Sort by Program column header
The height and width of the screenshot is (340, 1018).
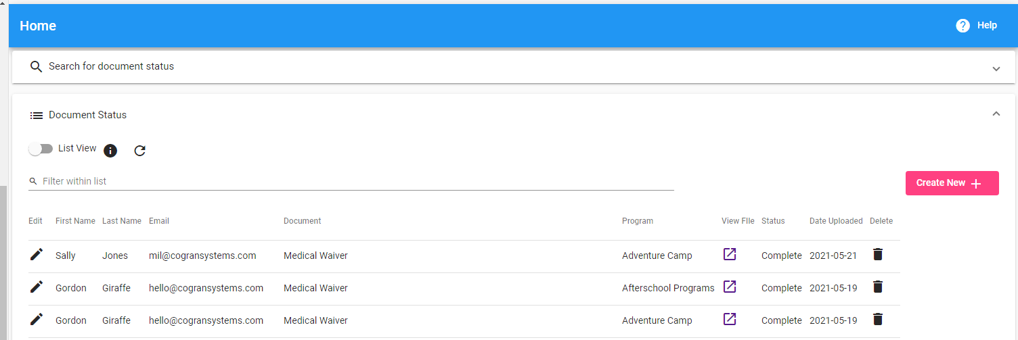pos(638,221)
